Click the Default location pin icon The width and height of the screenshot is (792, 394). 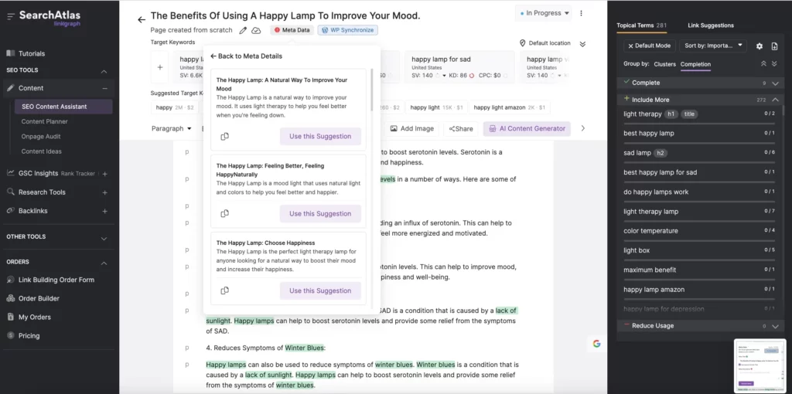click(523, 43)
